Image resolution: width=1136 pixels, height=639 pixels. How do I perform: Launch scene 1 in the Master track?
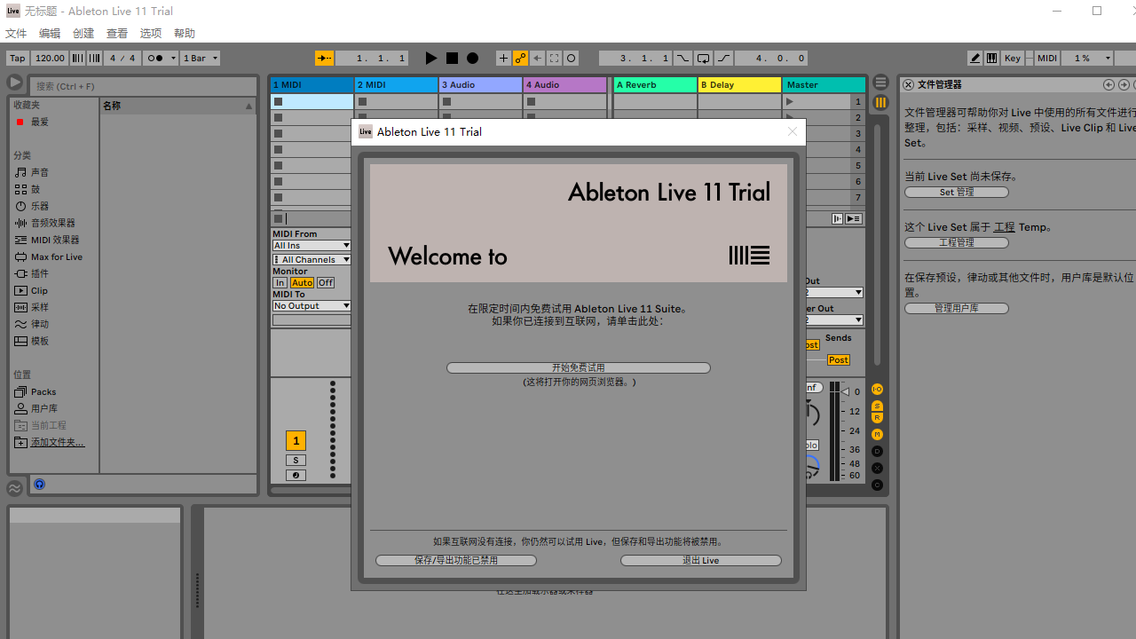[x=789, y=101]
